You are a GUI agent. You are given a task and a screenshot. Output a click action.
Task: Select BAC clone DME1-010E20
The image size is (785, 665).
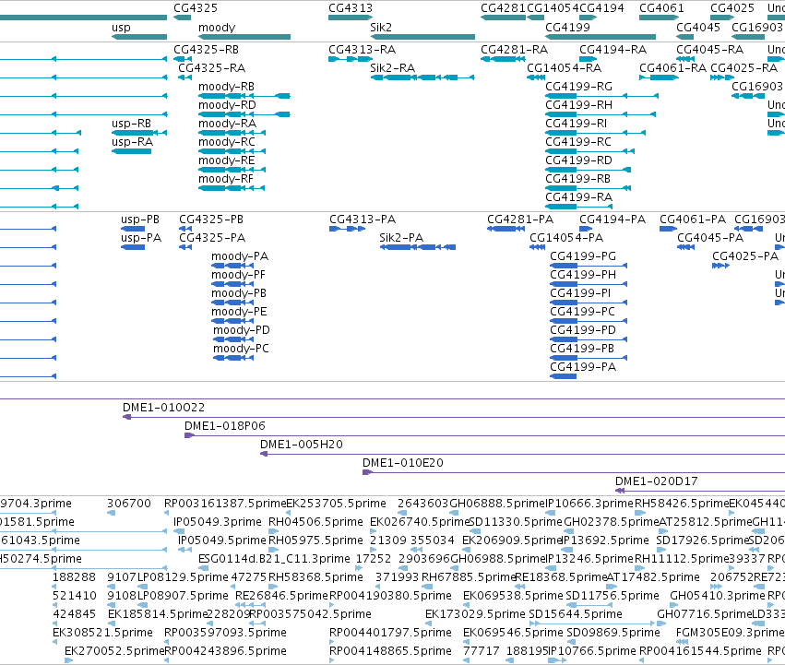pos(403,463)
